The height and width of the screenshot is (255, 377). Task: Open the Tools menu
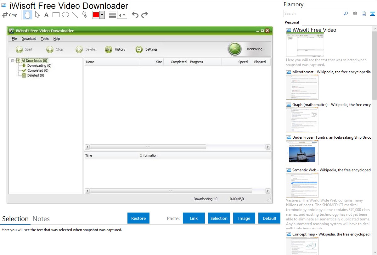[x=44, y=39]
